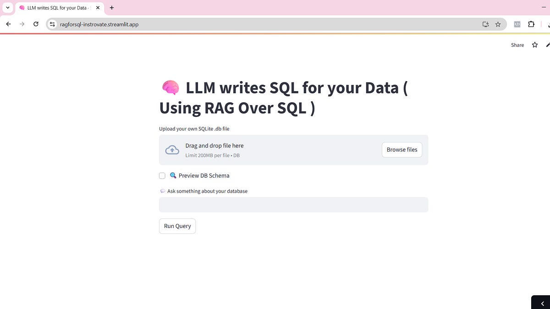
Task: Click the Upload your own SQLite .db file label
Action: pos(194,129)
